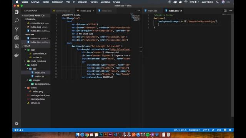Open main.css under the css folder
Screen dimensions: 246x138
(x=39, y=76)
